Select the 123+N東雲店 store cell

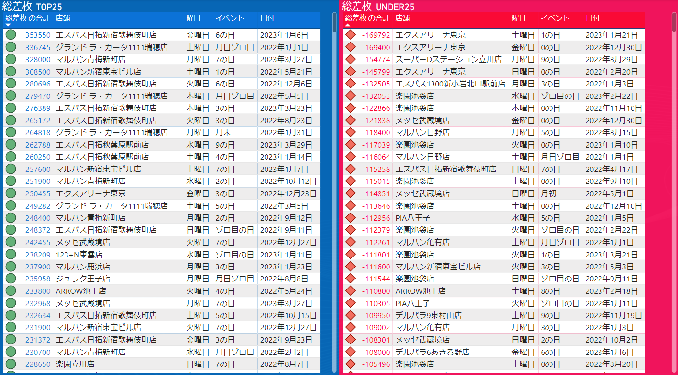click(x=79, y=255)
